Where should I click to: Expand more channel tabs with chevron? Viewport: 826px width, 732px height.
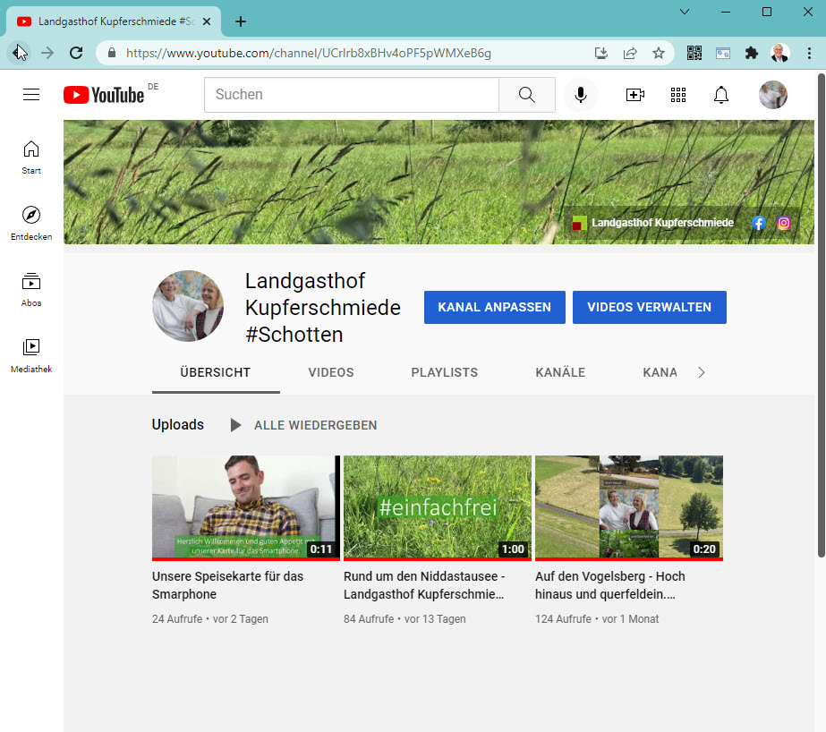pyautogui.click(x=701, y=372)
